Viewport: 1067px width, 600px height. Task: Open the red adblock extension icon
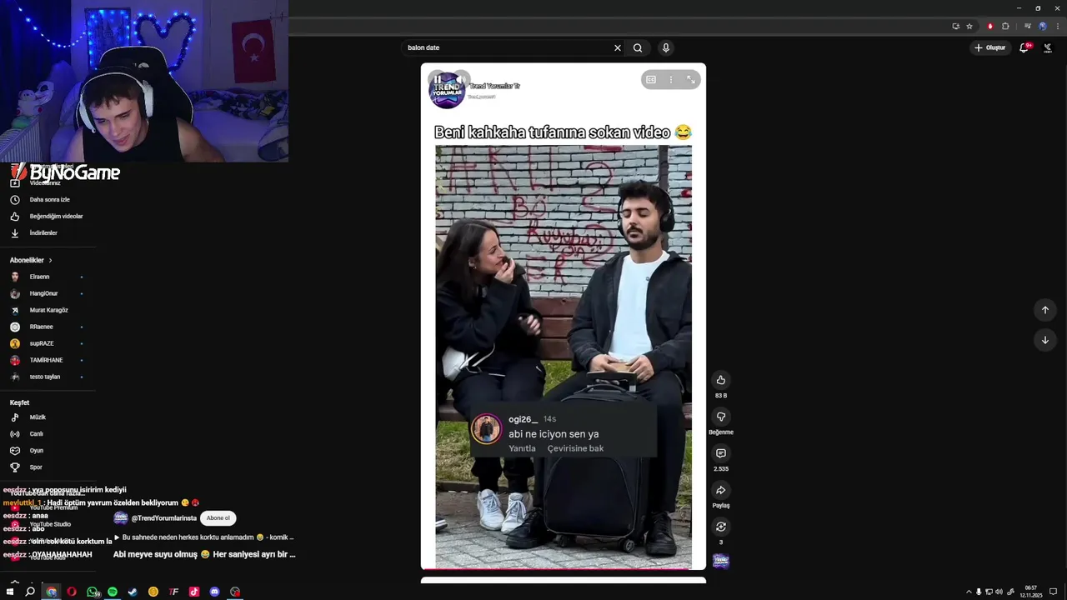(x=990, y=26)
